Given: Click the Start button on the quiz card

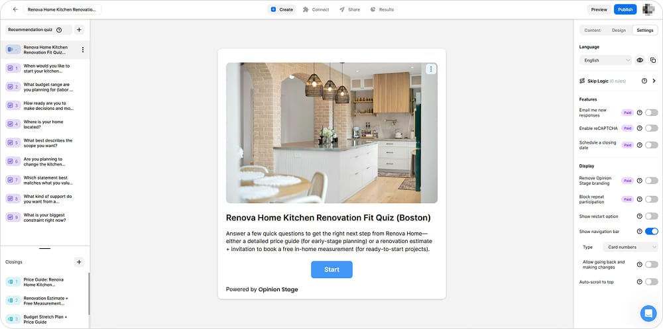Looking at the screenshot, I should [331, 269].
